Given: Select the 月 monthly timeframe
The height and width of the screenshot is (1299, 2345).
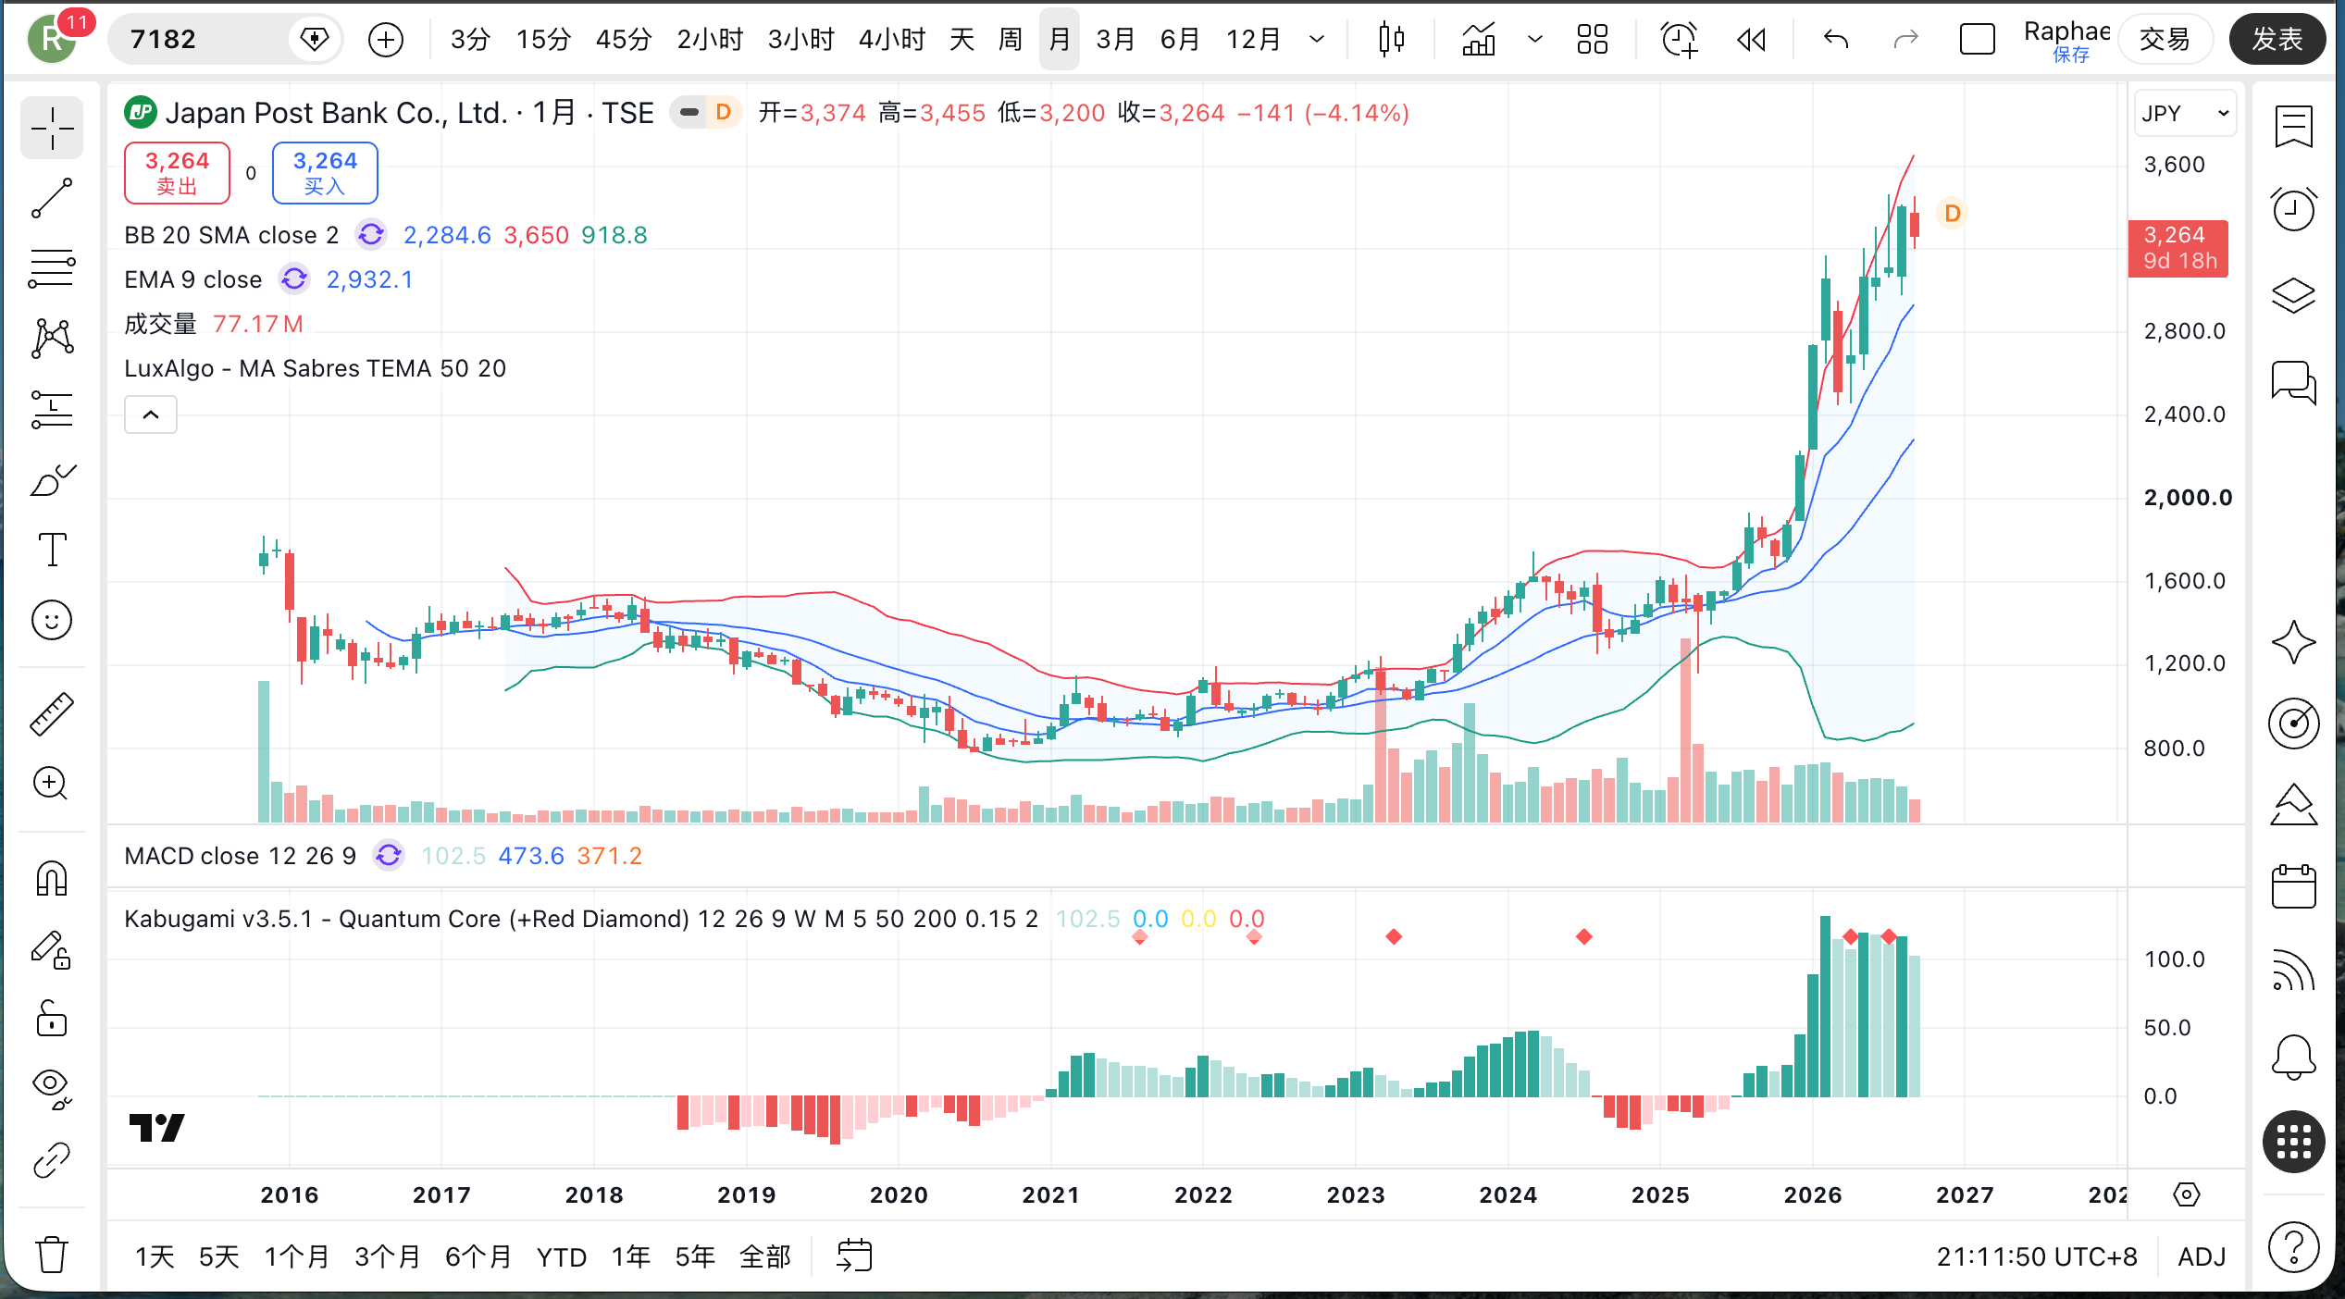Looking at the screenshot, I should 1060,39.
